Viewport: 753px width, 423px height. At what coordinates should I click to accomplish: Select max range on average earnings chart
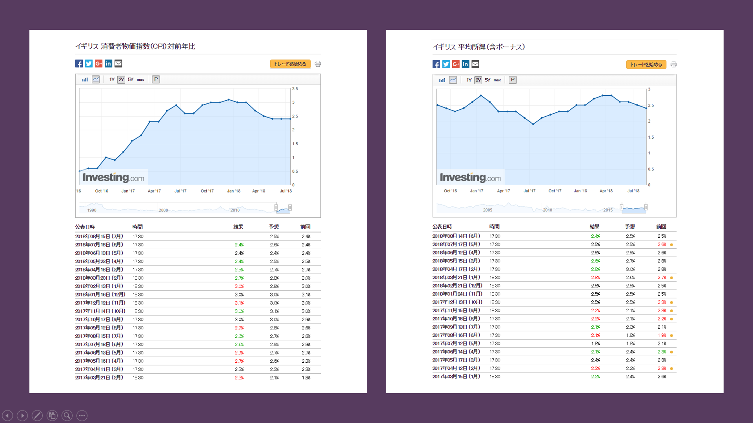(497, 80)
